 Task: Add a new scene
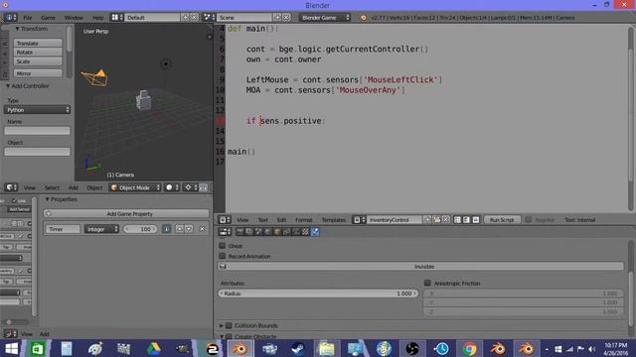[277, 18]
